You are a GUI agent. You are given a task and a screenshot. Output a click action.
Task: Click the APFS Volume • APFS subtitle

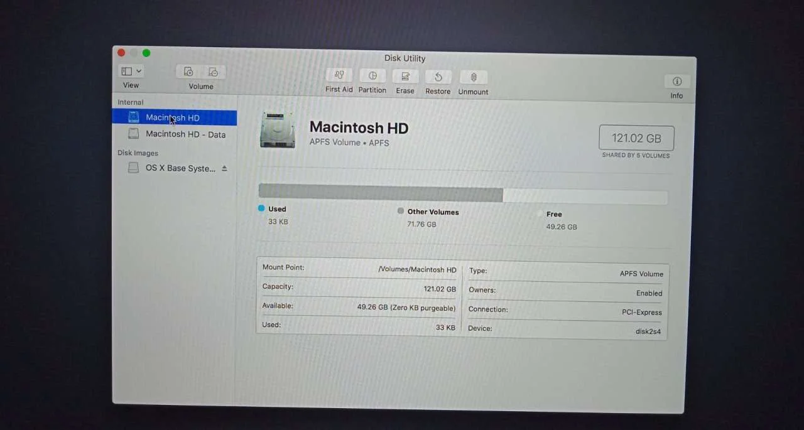coord(349,142)
